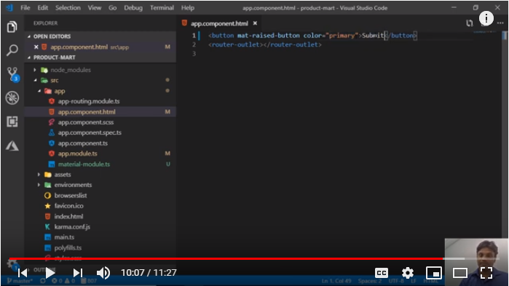The image size is (509, 286).
Task: Open the Search panel in activity bar
Action: (12, 50)
